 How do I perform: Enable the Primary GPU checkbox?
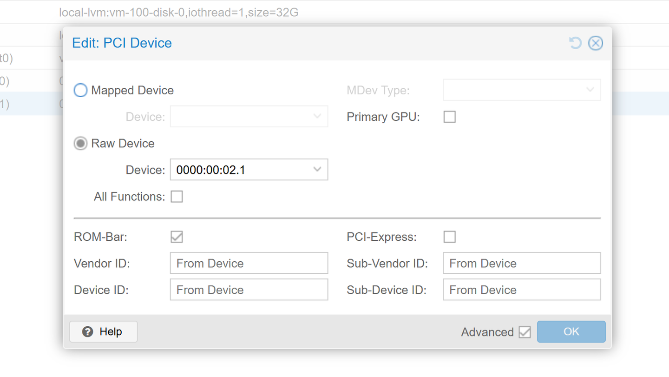pyautogui.click(x=449, y=117)
